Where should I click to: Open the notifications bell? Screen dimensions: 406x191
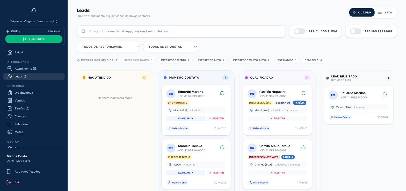[34, 11]
